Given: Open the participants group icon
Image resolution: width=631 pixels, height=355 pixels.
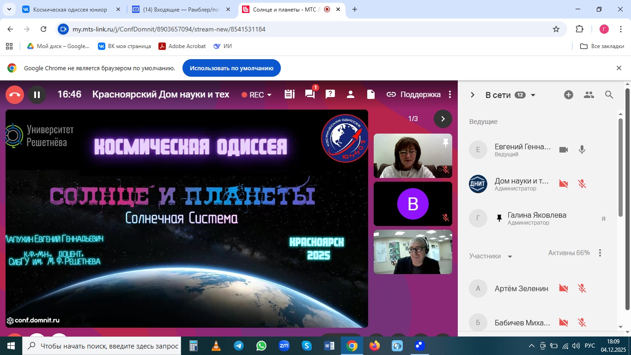Looking at the screenshot, I should tap(589, 95).
